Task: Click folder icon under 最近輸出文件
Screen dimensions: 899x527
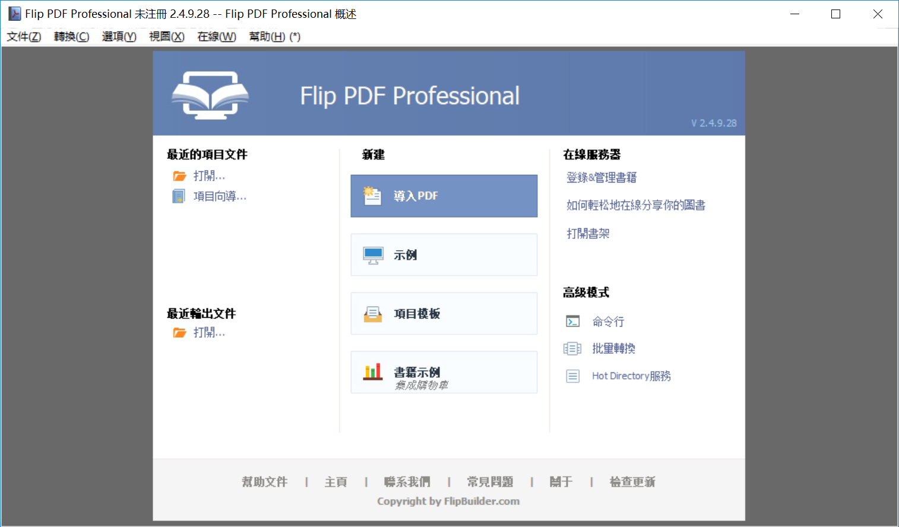Action: tap(179, 333)
